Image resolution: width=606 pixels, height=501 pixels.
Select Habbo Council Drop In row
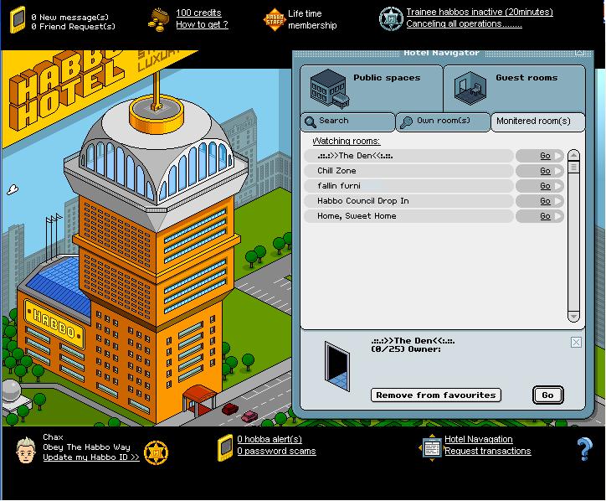(x=409, y=201)
